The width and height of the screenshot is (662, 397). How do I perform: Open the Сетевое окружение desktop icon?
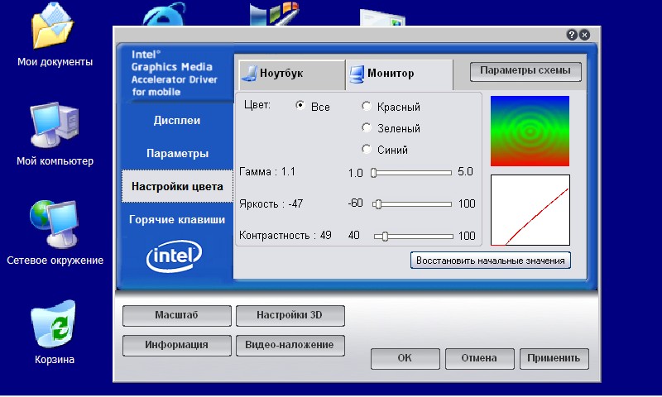pos(54,223)
